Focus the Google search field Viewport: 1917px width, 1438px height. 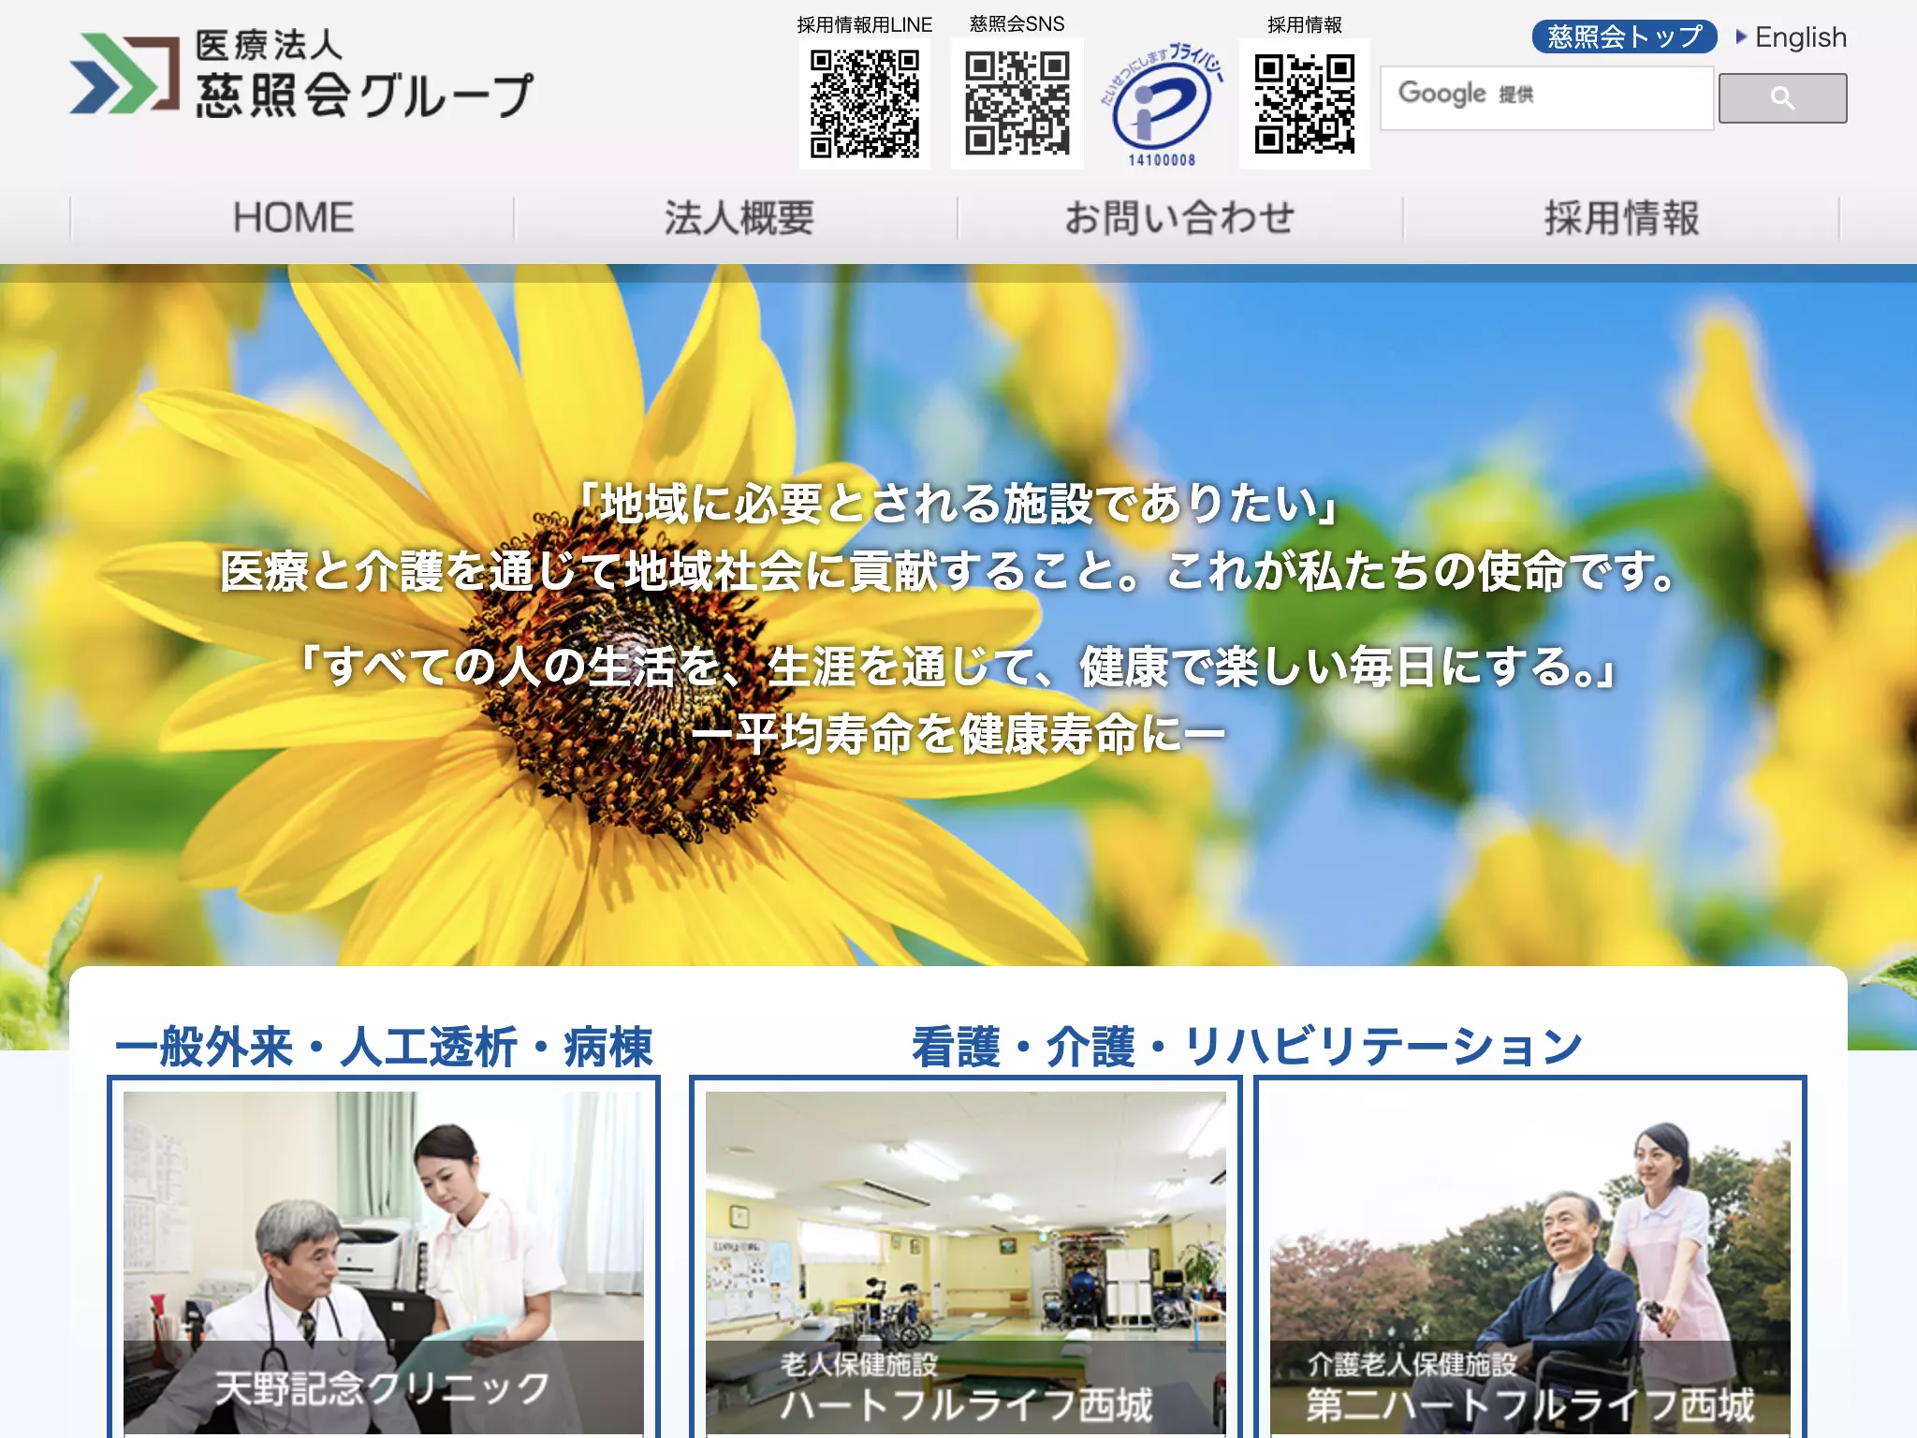tap(1546, 97)
